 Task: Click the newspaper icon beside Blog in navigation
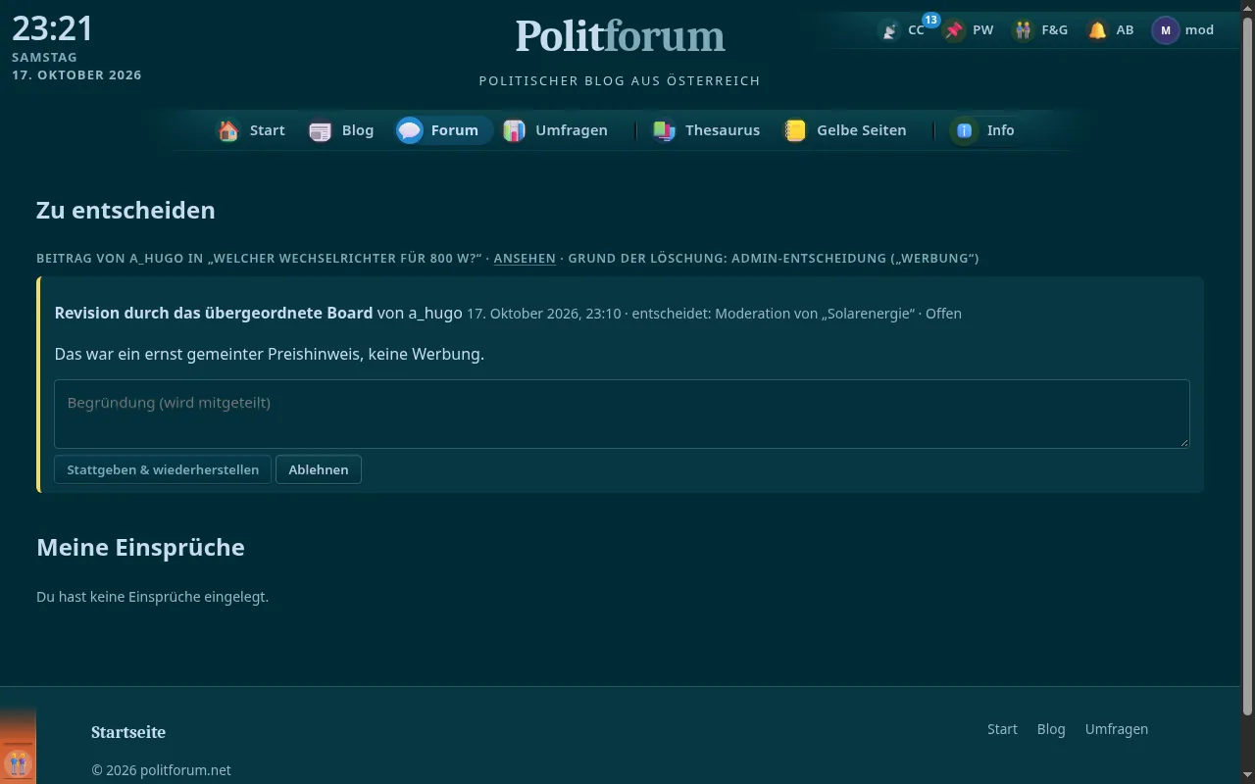(321, 130)
